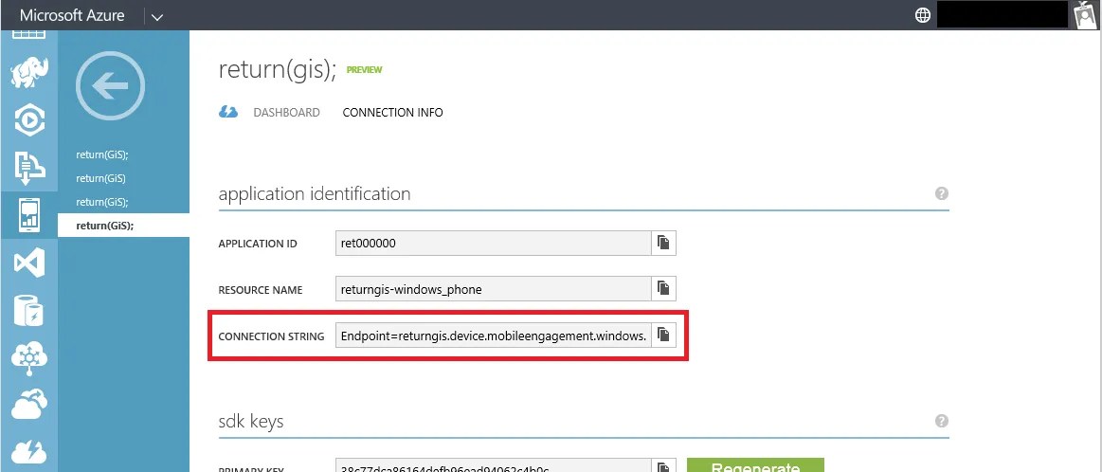Image resolution: width=1102 pixels, height=472 pixels.
Task: Open the globe language selector
Action: click(x=923, y=15)
